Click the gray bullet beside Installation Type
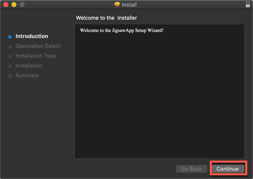The image size is (253, 179). tap(10, 56)
